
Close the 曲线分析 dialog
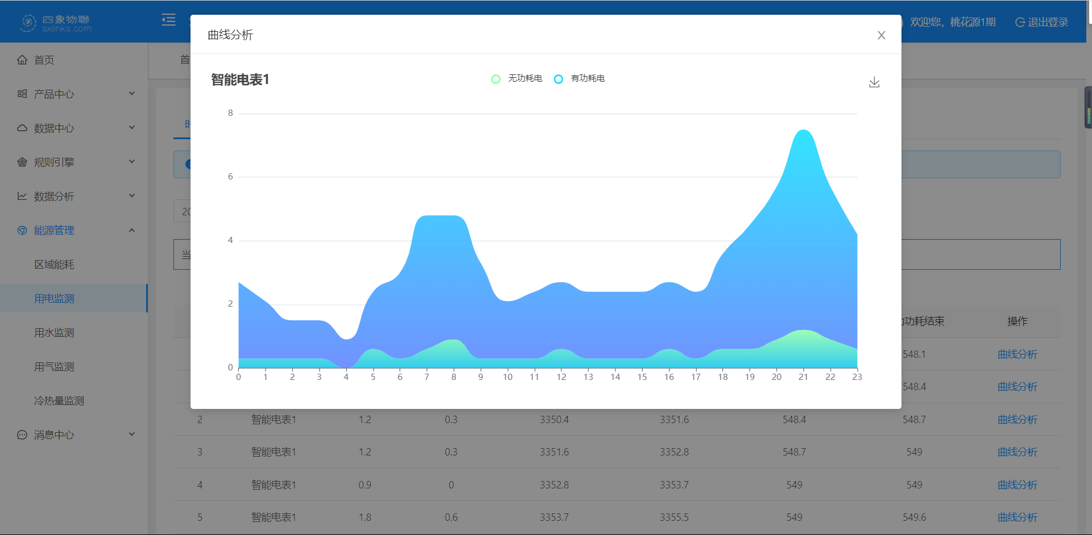[x=881, y=35]
